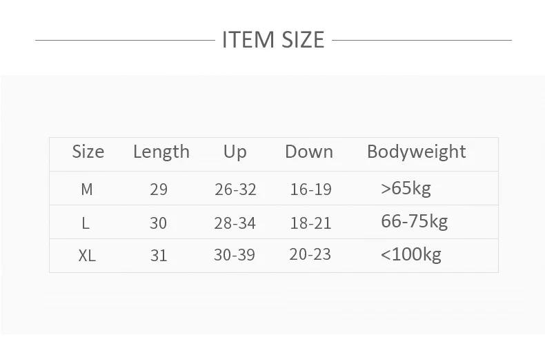Select length value 29
545x359 pixels.
tap(159, 189)
